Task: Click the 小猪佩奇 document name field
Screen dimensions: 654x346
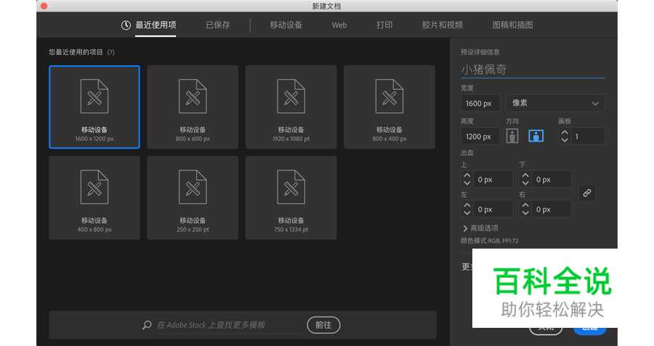Action: click(532, 70)
